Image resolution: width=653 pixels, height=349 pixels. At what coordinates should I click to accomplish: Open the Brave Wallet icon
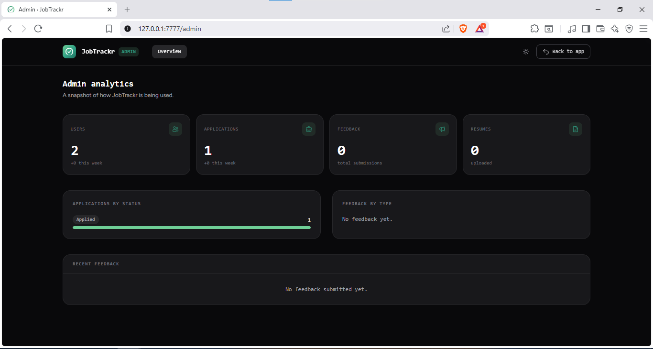(x=600, y=29)
